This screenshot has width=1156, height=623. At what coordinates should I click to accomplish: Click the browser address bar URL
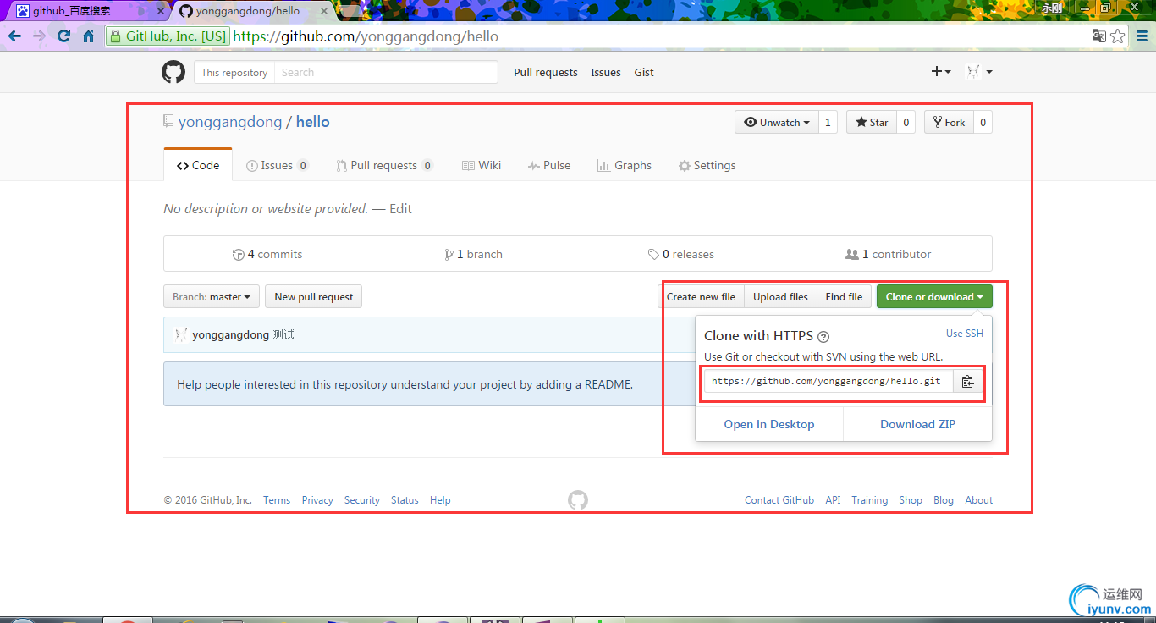(x=366, y=36)
